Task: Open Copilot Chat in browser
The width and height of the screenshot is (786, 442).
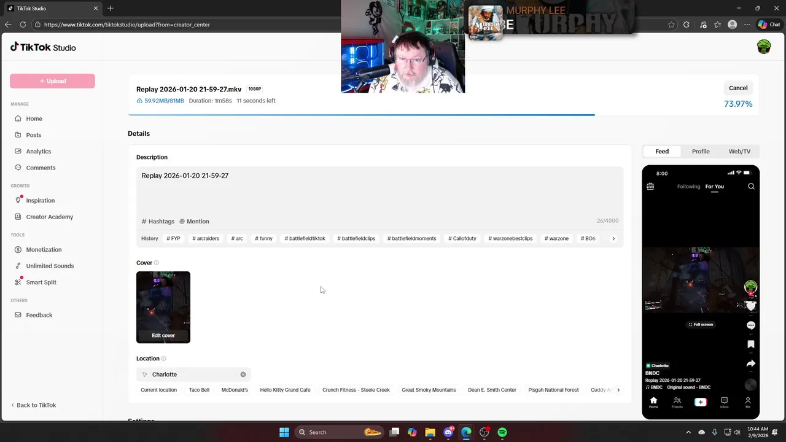Action: coord(769,25)
